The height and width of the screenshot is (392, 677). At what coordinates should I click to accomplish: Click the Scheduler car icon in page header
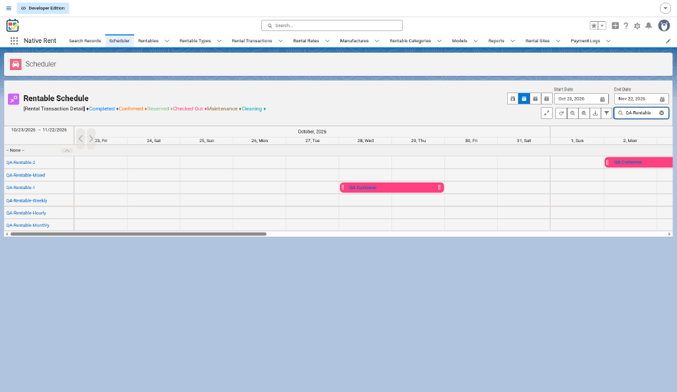tap(16, 64)
